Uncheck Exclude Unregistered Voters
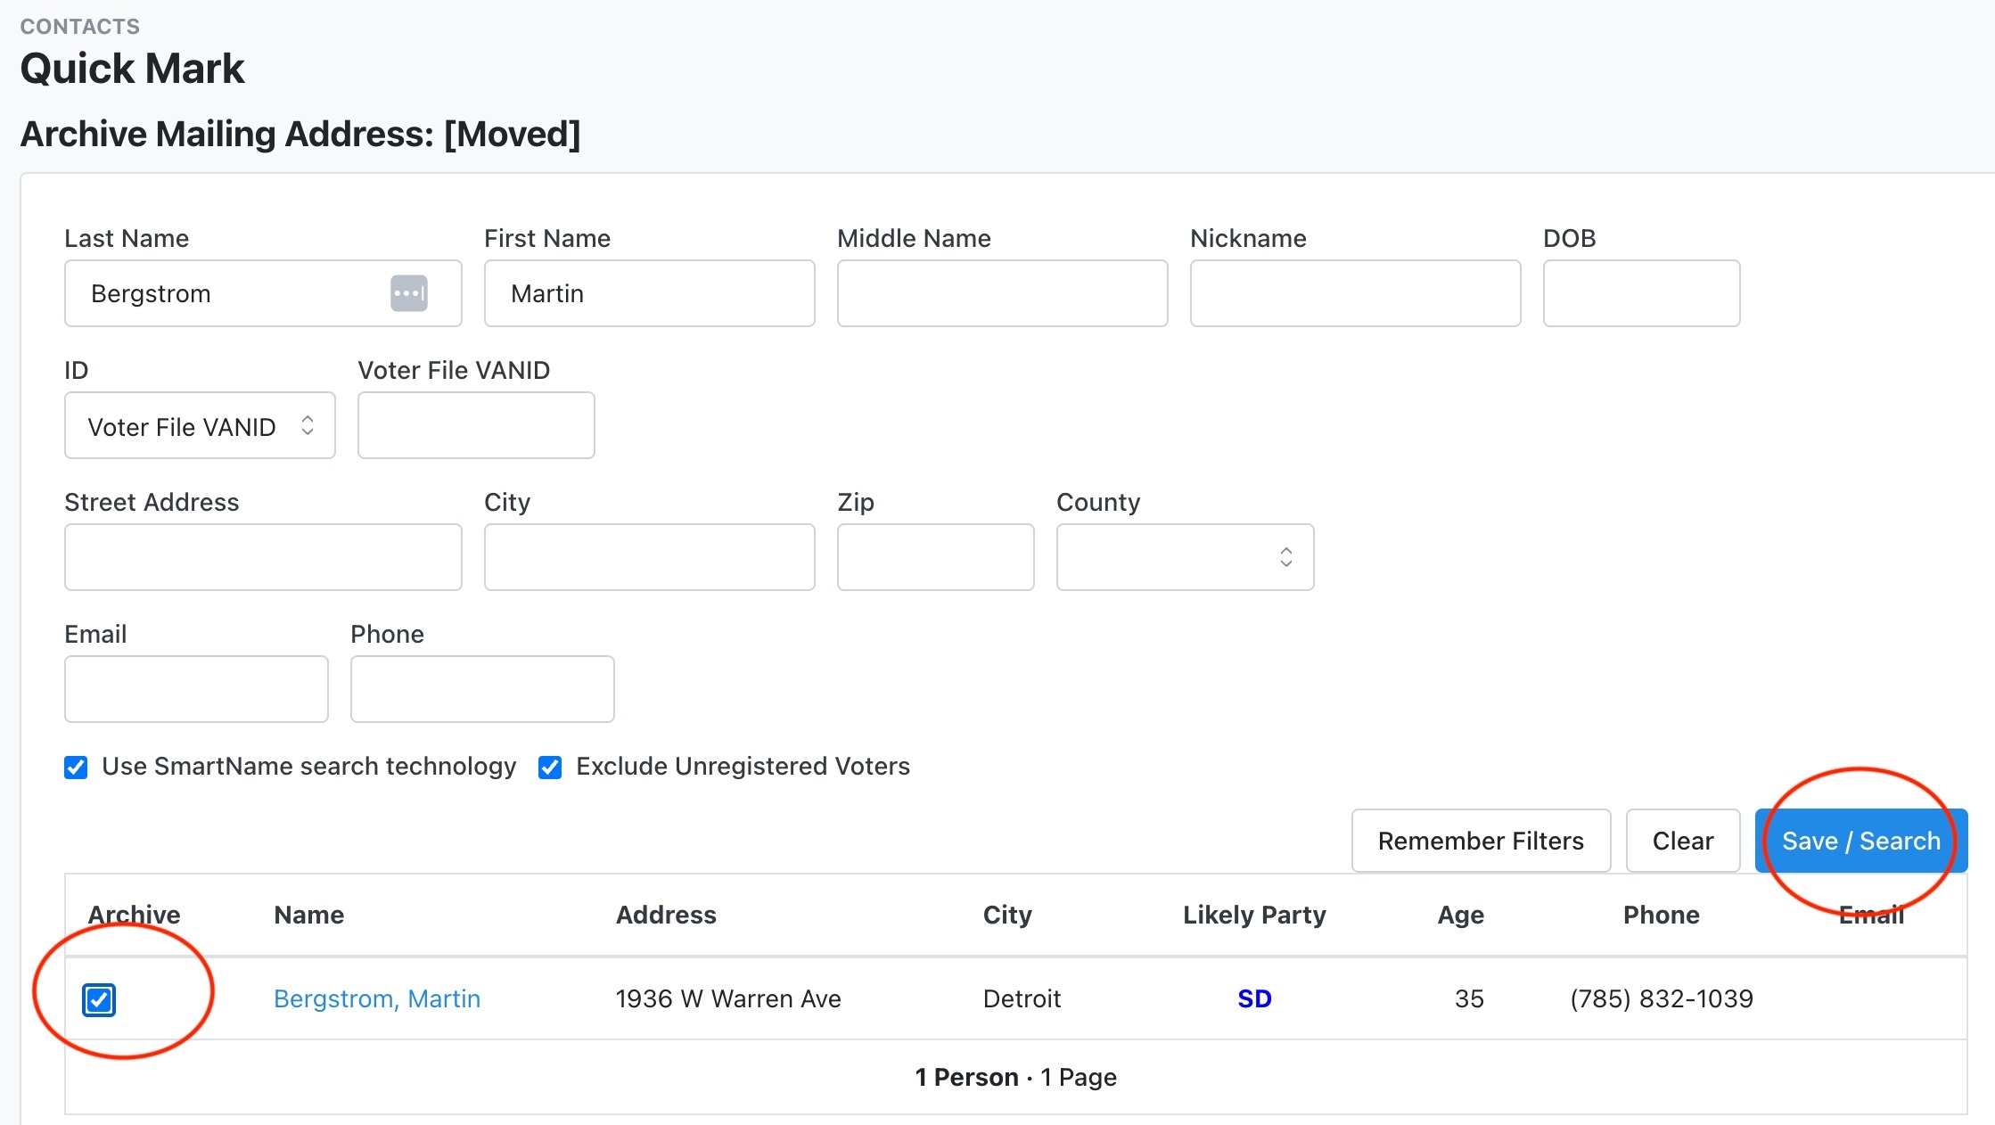 pyautogui.click(x=550, y=768)
